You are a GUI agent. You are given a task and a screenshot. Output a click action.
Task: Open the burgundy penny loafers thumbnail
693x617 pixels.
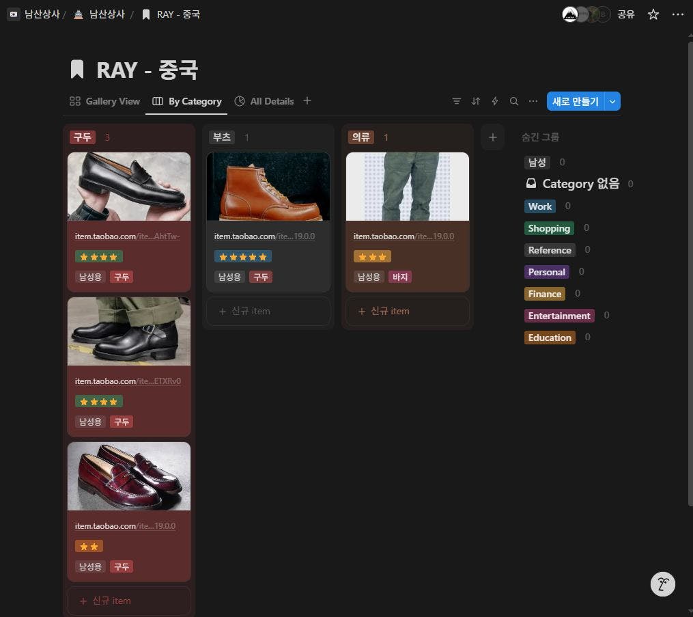pyautogui.click(x=129, y=476)
